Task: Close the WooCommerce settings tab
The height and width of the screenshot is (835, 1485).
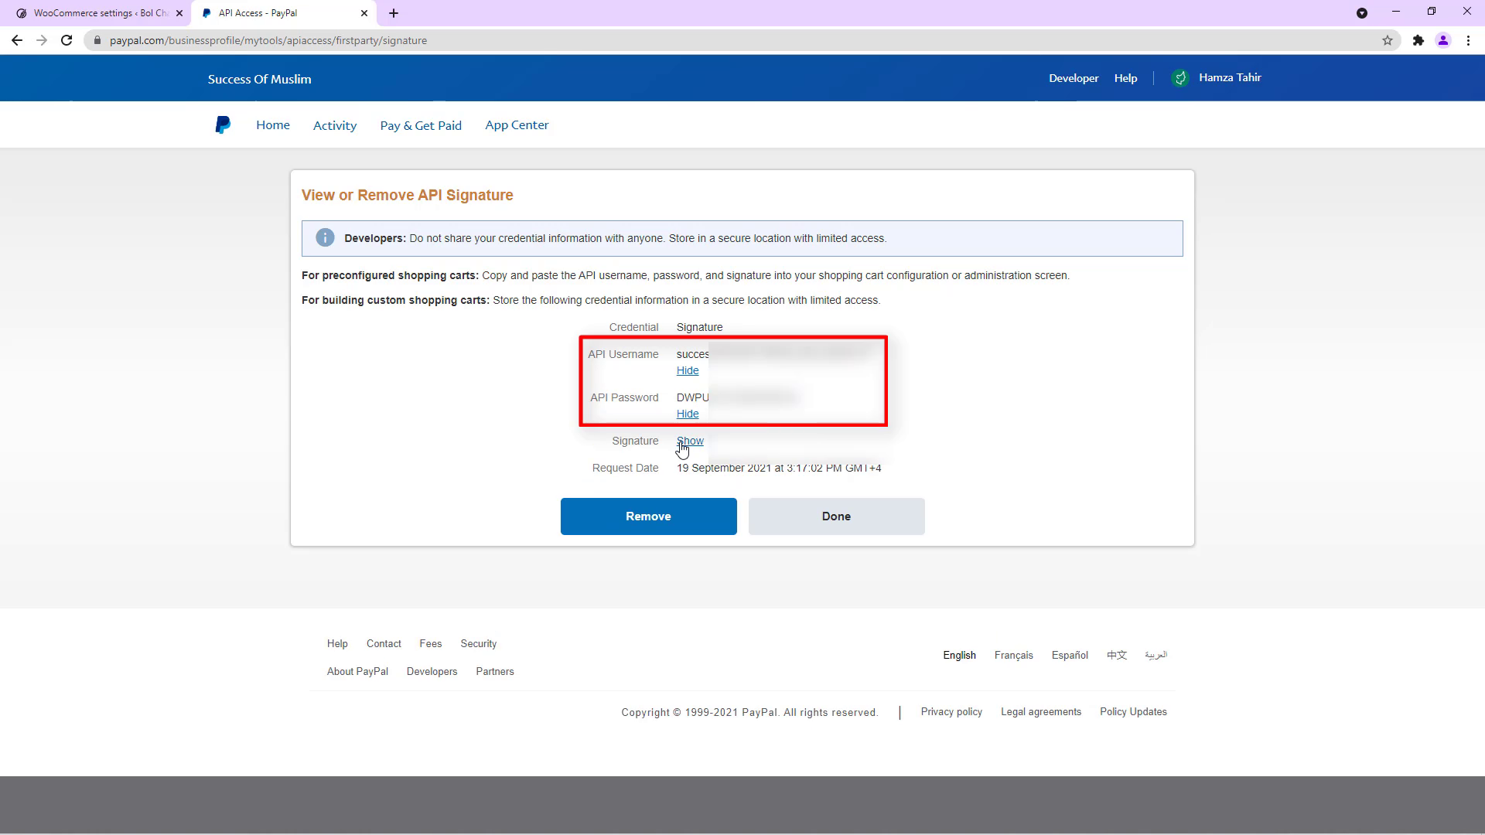Action: pyautogui.click(x=179, y=13)
